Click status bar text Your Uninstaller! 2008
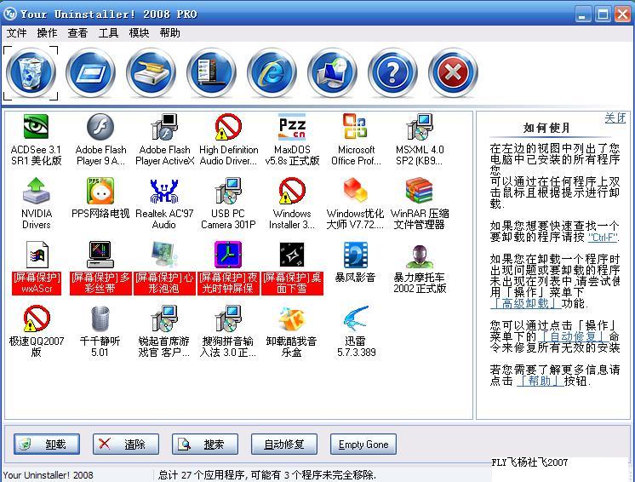Image resolution: width=635 pixels, height=482 pixels. point(49,474)
